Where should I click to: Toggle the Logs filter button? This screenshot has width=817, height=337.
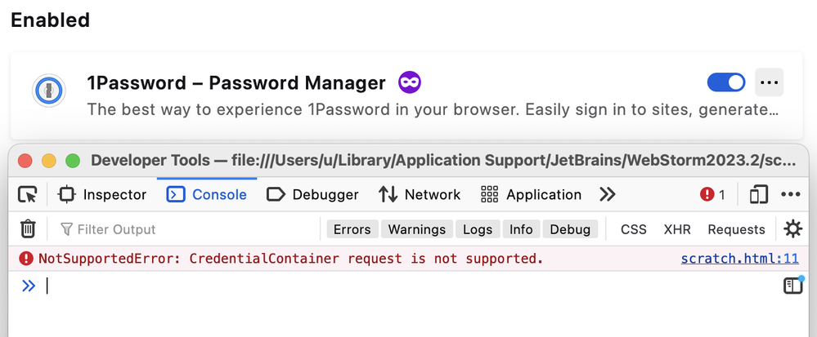click(478, 229)
